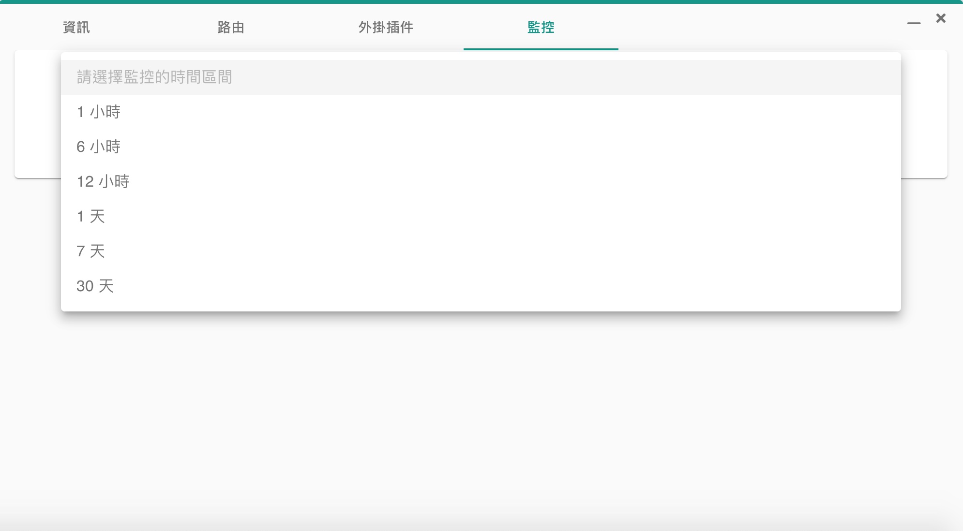Select the 監控 tab
Image resolution: width=963 pixels, height=531 pixels.
pyautogui.click(x=541, y=27)
